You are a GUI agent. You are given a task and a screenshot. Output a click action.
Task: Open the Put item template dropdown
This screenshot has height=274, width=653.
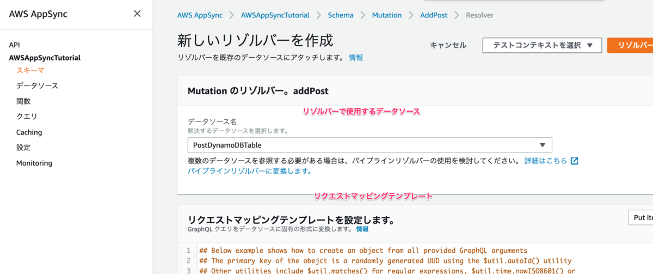point(640,217)
